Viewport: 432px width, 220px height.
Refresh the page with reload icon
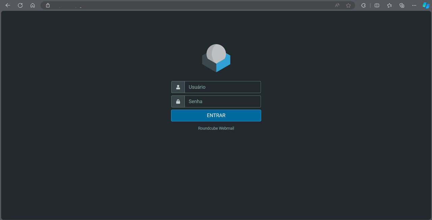pos(20,5)
